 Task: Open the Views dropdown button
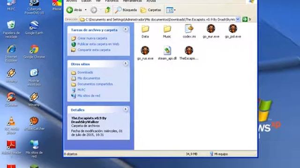click(171, 10)
